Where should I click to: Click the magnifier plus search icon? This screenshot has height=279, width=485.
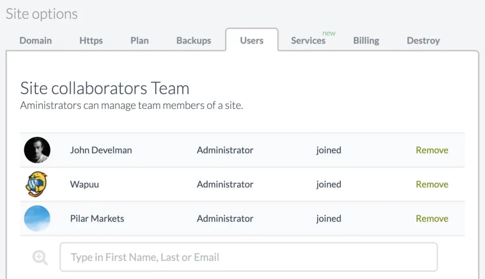coord(40,257)
